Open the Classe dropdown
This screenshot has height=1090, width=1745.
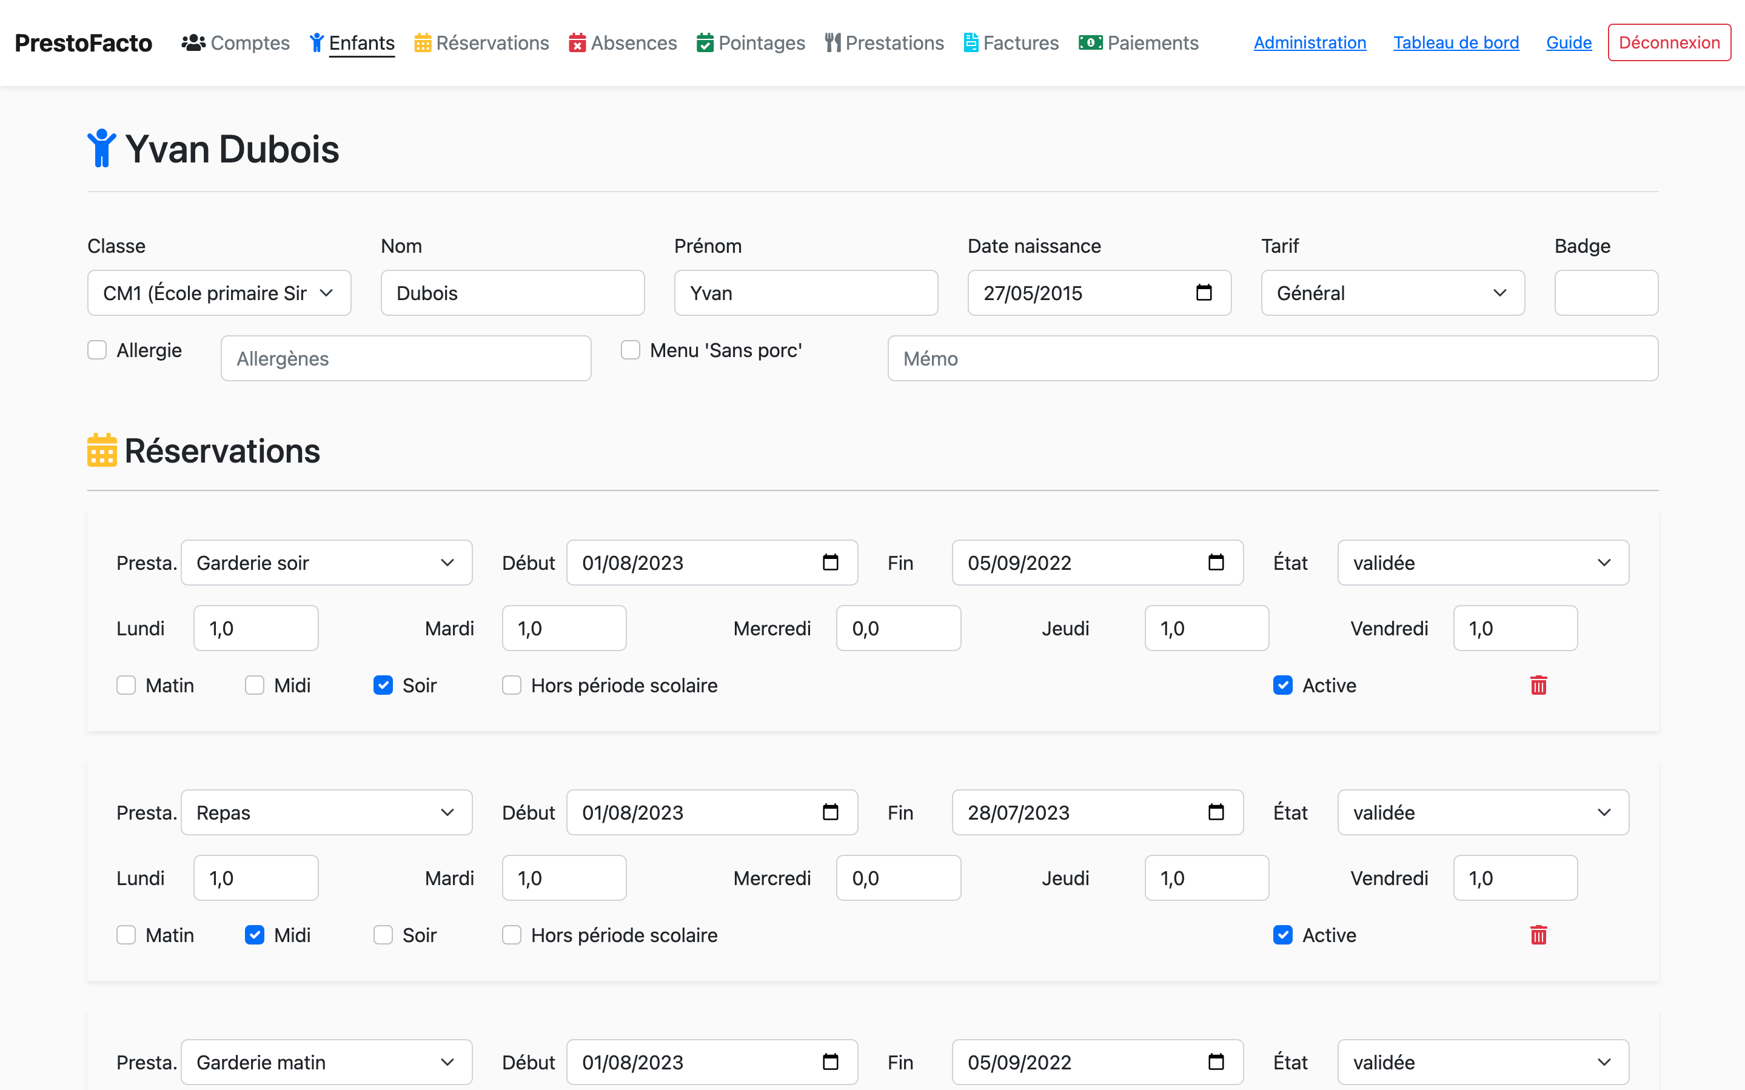point(219,293)
